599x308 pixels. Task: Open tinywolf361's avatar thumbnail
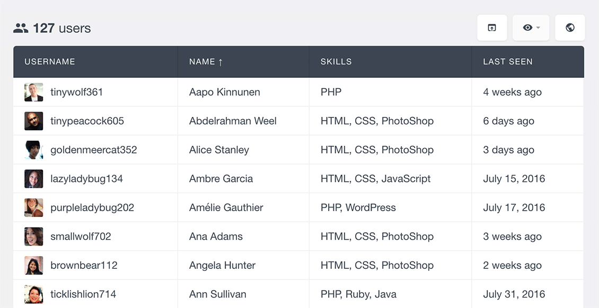coord(33,92)
